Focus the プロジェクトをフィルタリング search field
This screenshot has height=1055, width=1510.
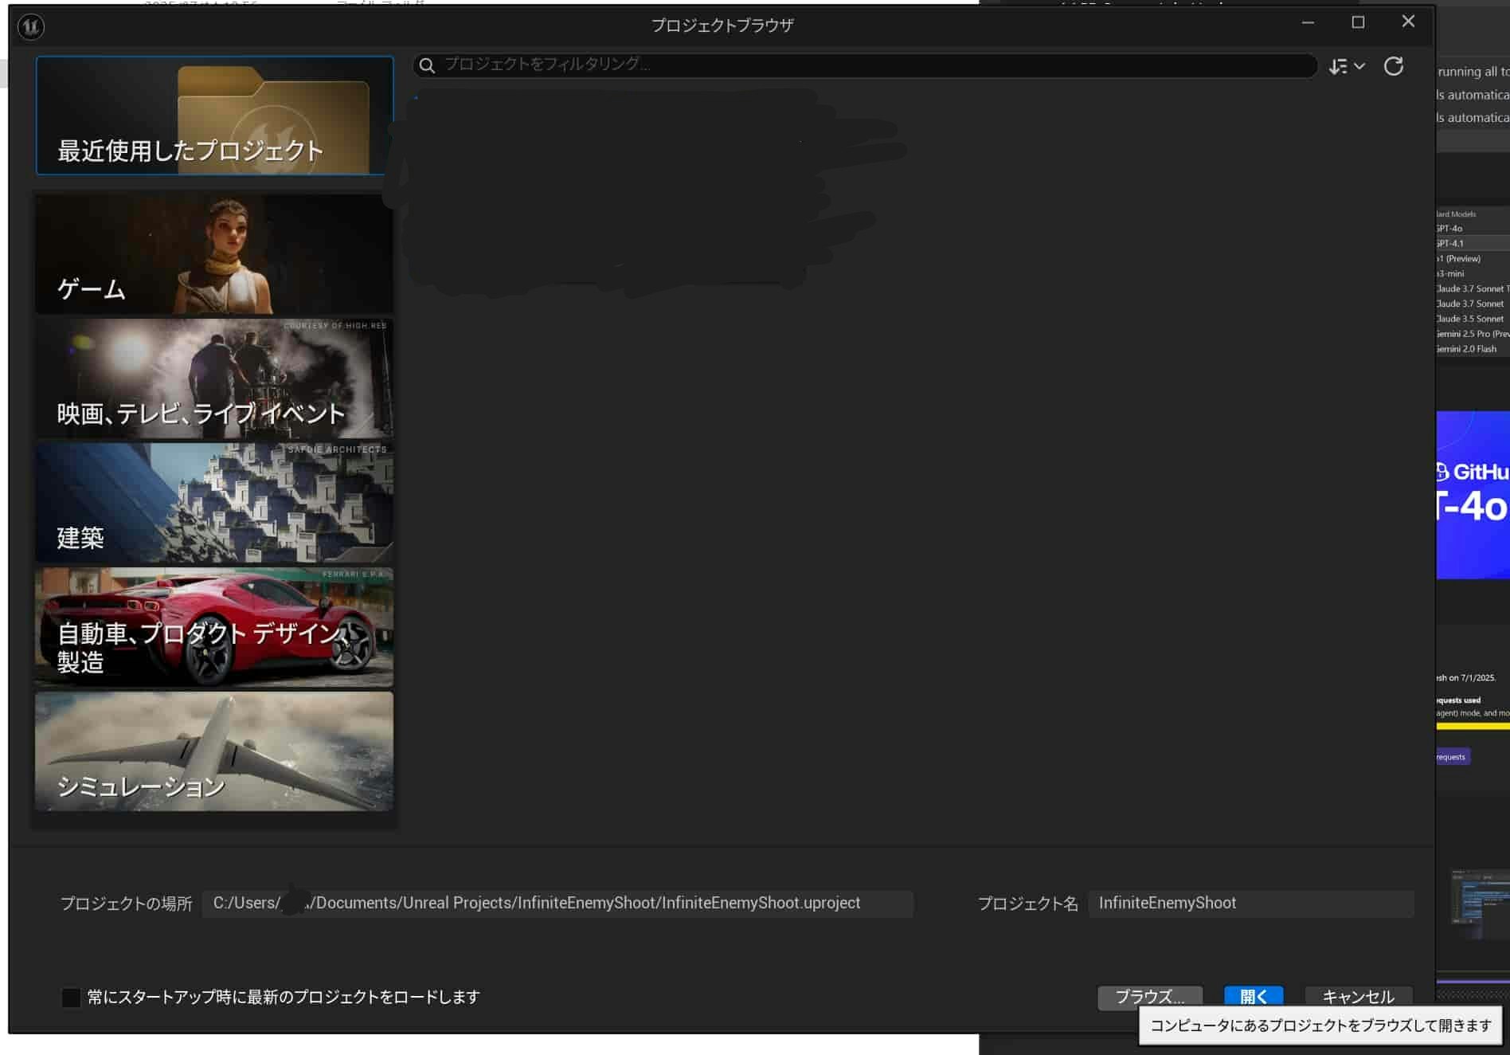click(864, 65)
